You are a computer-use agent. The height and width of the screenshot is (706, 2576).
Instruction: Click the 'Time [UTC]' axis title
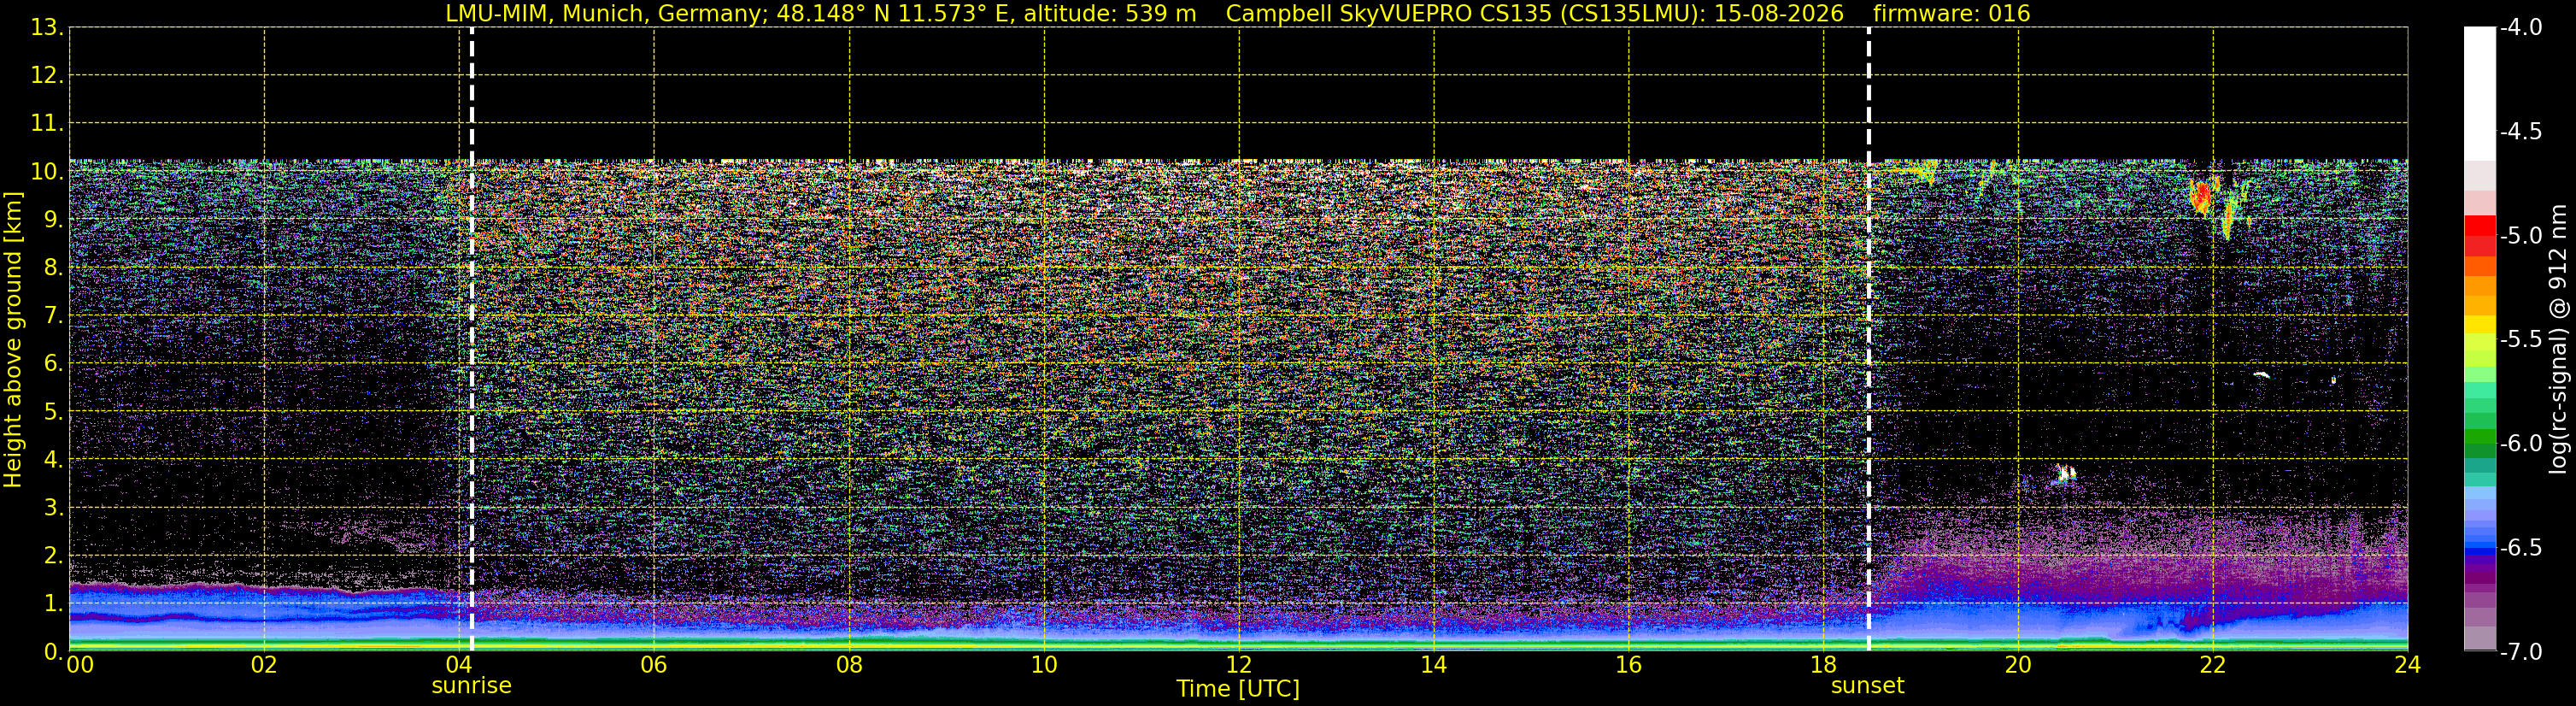coord(1238,689)
